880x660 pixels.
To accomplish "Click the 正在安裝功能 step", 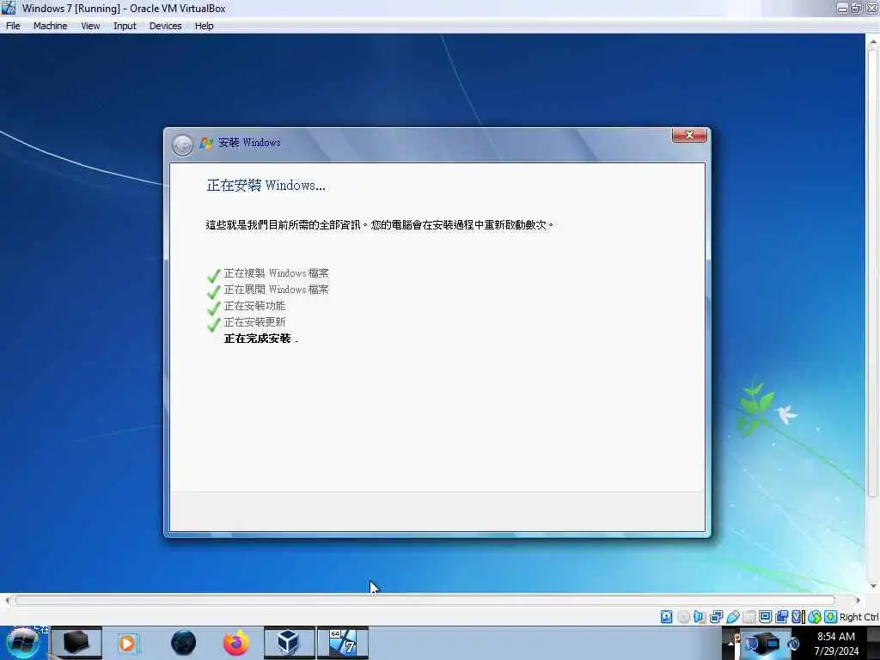I will point(254,306).
